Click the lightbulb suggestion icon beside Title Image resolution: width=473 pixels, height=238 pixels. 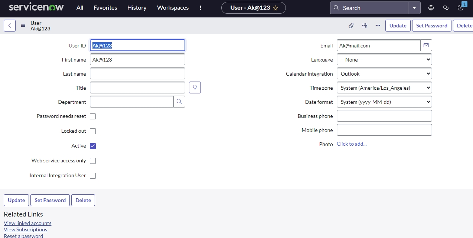(195, 87)
